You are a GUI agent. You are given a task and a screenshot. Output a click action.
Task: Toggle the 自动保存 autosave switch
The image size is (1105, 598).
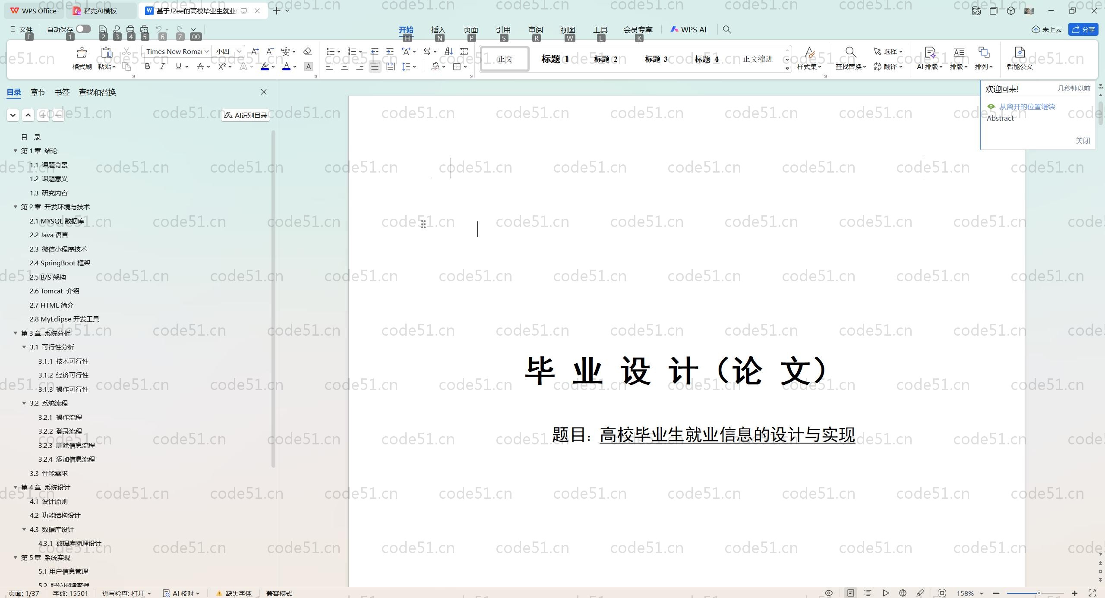[83, 29]
